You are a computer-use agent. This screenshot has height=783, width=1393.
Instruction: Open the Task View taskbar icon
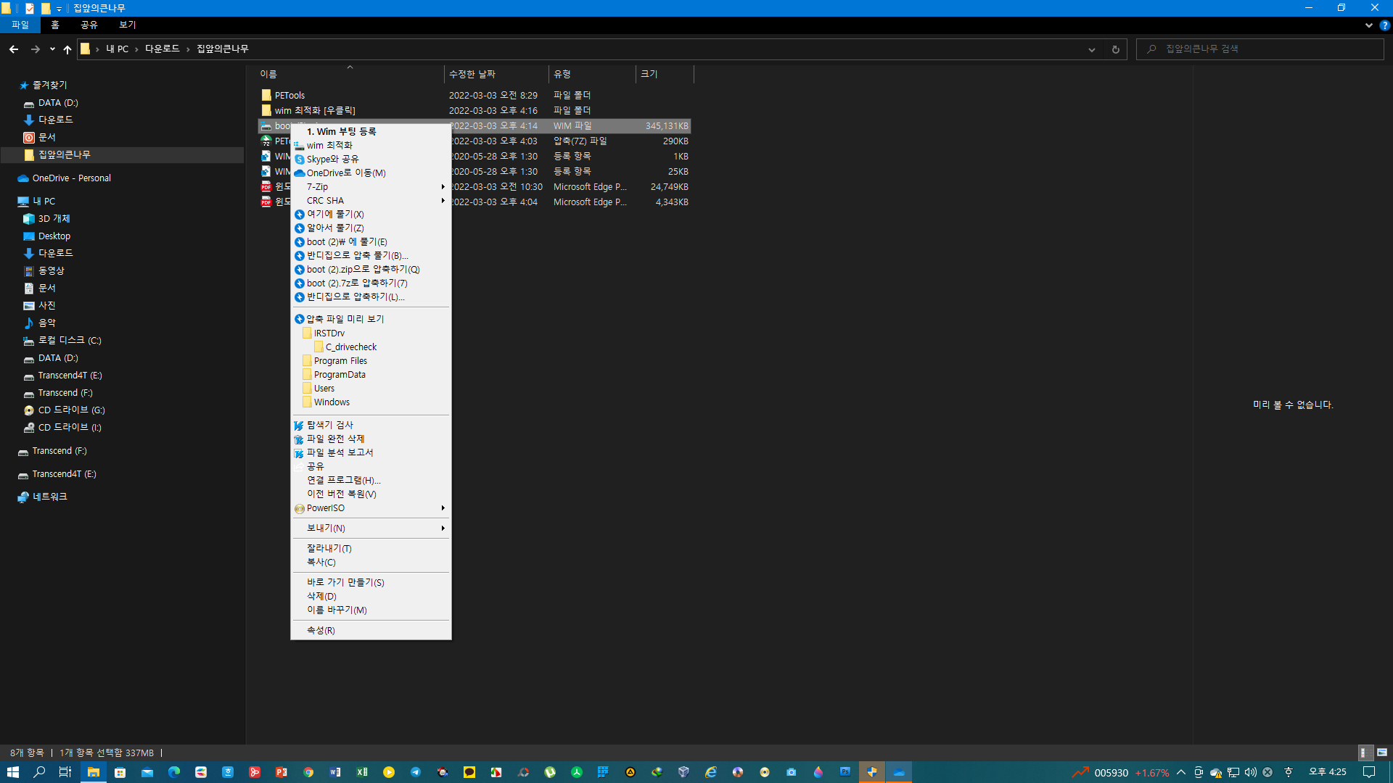65,772
